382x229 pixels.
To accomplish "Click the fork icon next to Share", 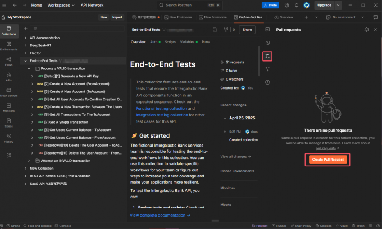I will tap(226, 30).
